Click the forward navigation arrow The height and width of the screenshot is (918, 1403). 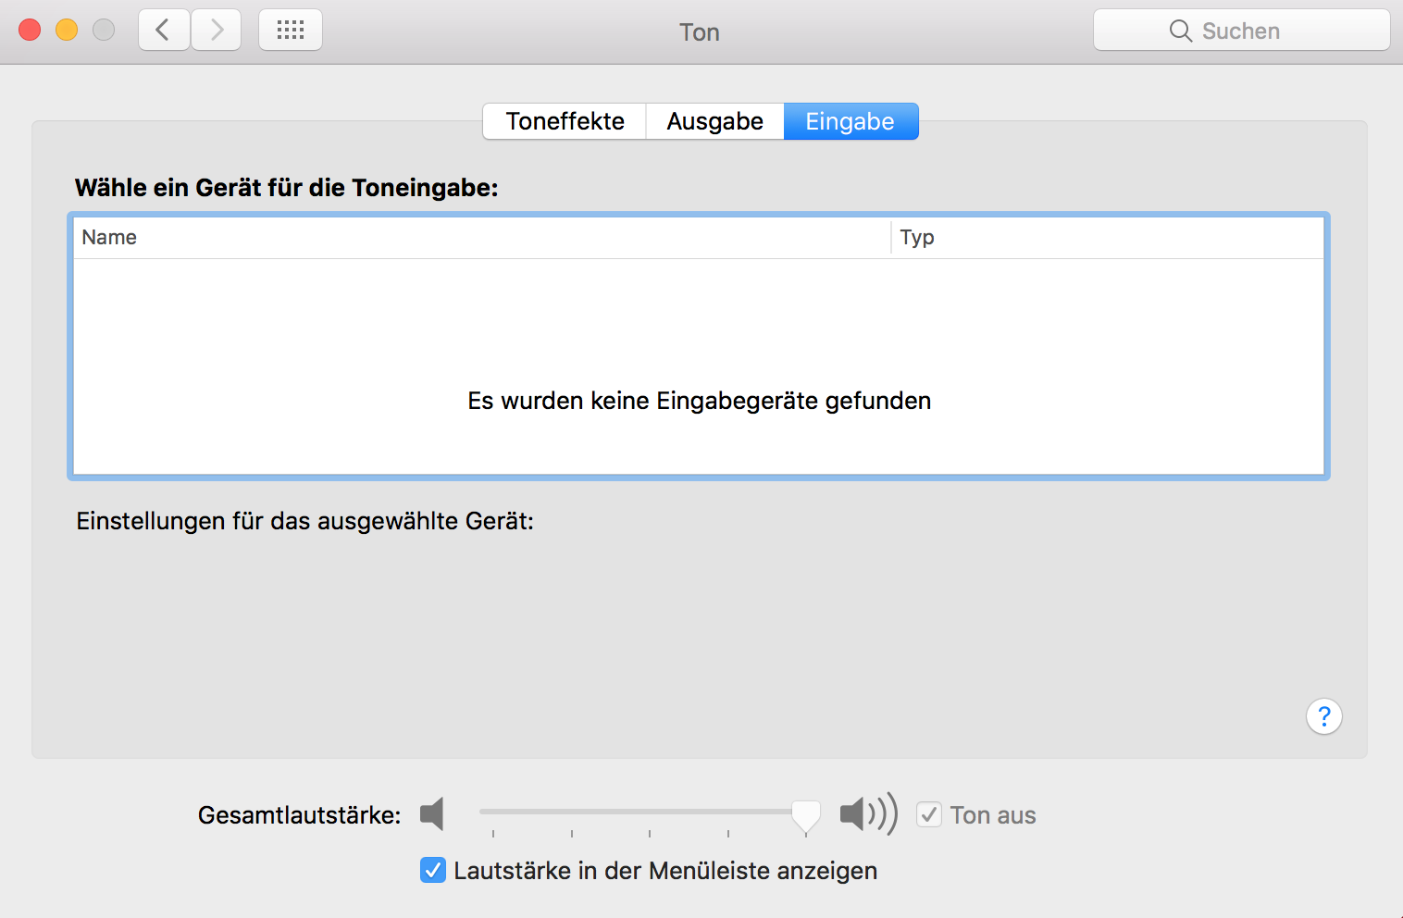click(217, 31)
